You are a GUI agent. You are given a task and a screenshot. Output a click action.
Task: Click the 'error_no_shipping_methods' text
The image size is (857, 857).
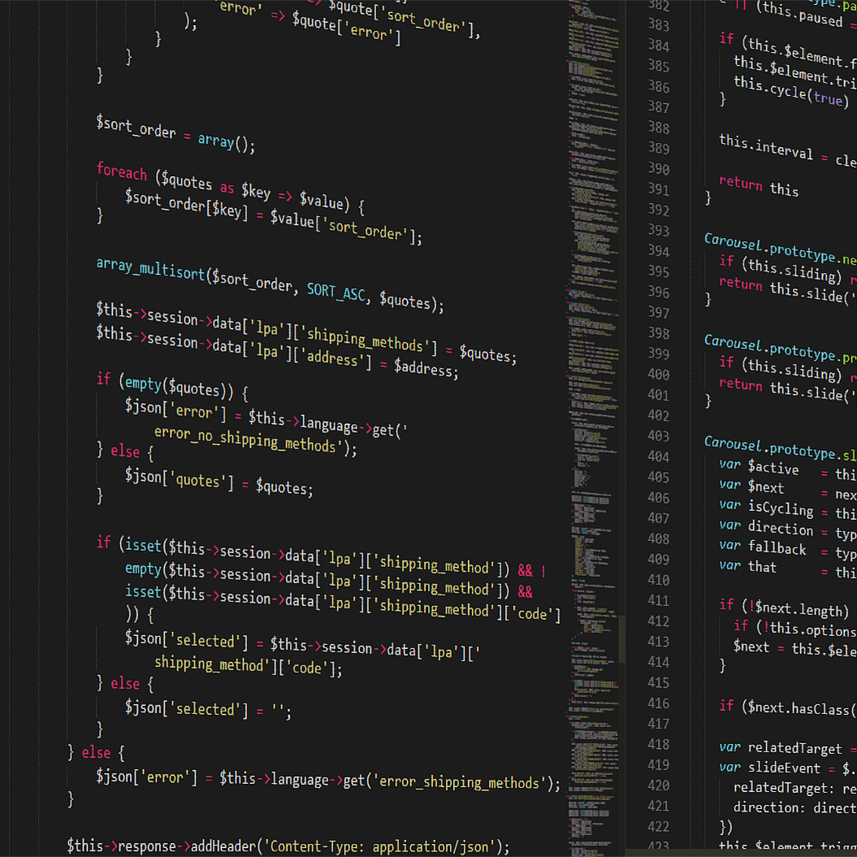click(x=245, y=439)
